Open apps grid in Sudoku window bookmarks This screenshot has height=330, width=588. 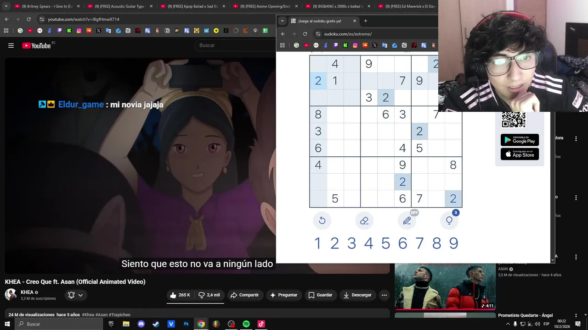point(282,45)
